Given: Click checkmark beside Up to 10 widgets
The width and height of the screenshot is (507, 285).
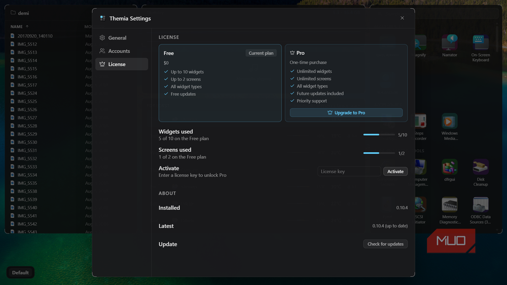Looking at the screenshot, I should point(166,72).
